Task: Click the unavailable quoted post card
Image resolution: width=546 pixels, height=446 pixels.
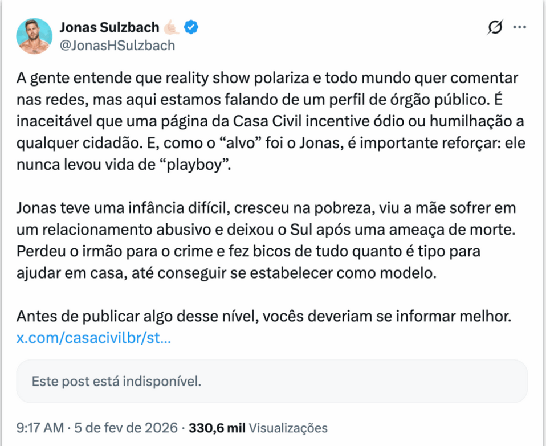Action: (x=272, y=381)
